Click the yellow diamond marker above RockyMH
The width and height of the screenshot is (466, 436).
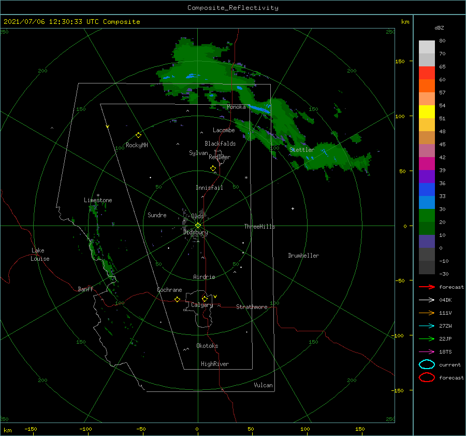point(138,135)
